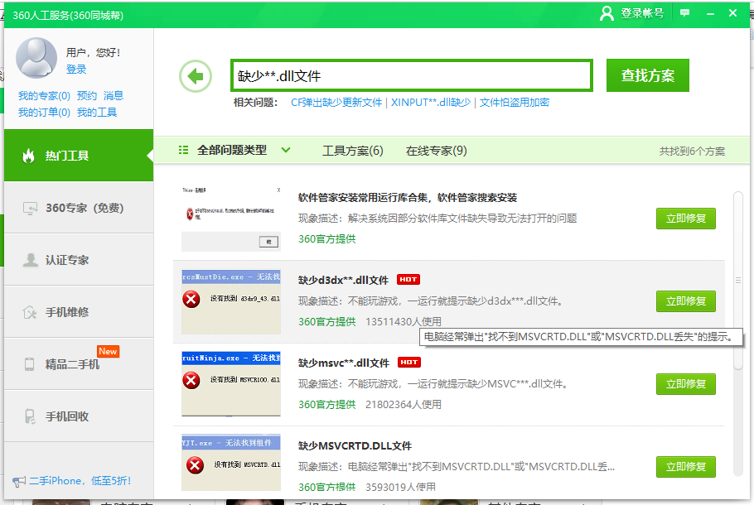Click the green back arrow icon

[196, 77]
